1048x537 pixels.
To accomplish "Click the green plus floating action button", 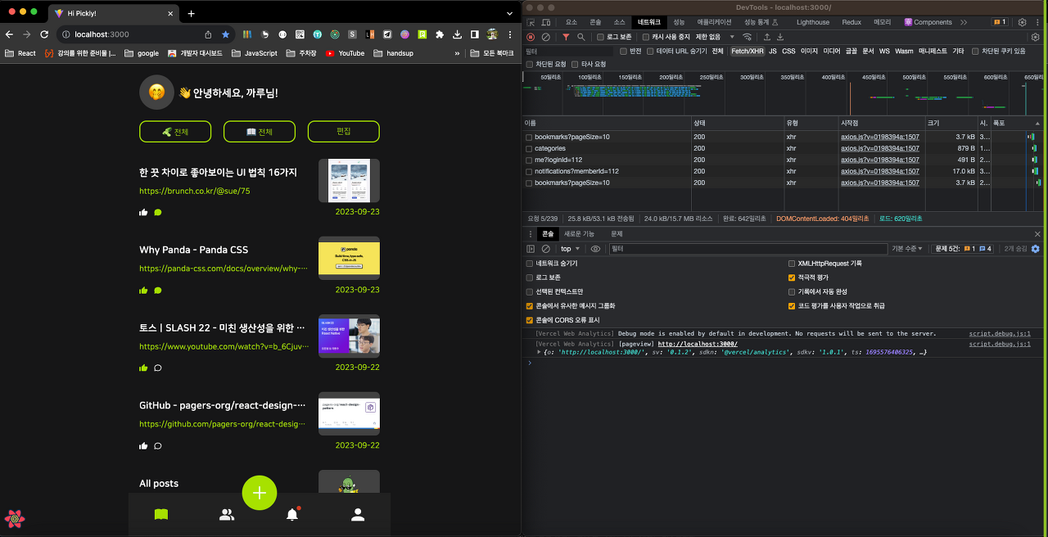I will (x=260, y=493).
